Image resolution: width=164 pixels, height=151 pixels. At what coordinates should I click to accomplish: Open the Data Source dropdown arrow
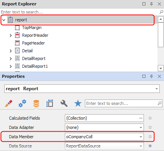(141, 146)
